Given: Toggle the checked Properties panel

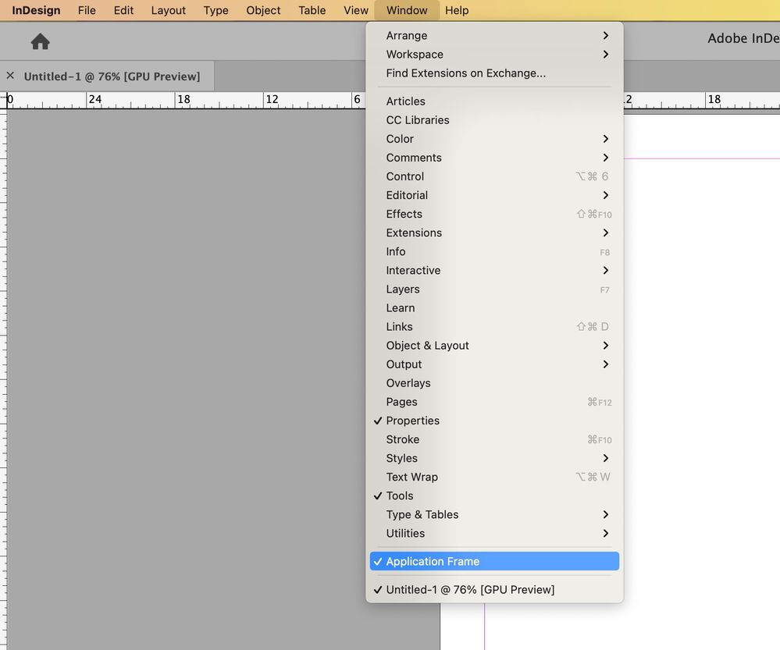Looking at the screenshot, I should click(x=494, y=421).
